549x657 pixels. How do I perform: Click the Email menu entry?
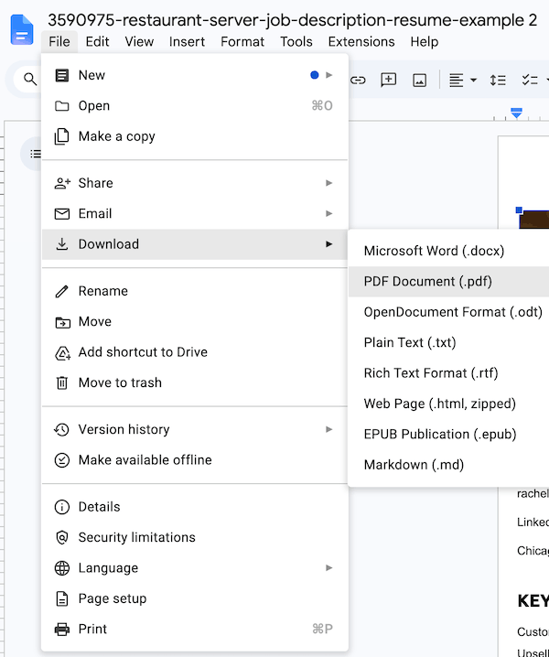click(195, 214)
